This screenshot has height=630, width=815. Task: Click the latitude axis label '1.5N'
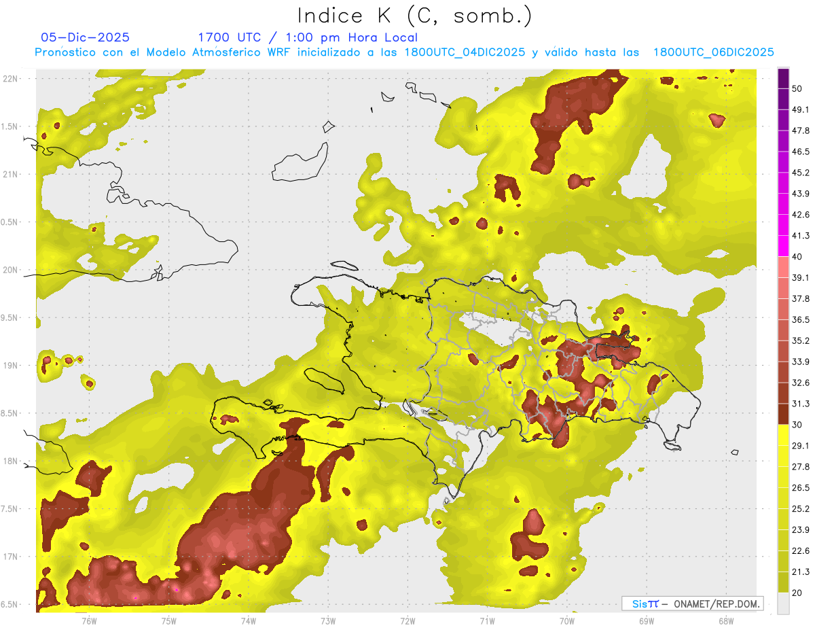point(10,127)
